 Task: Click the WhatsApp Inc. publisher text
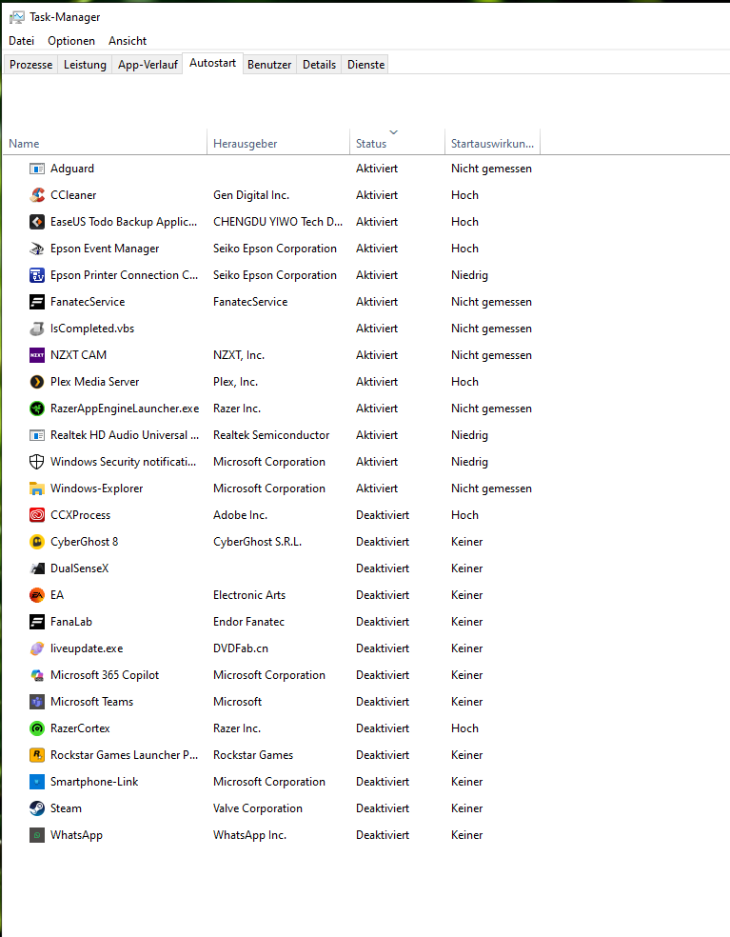click(x=249, y=835)
